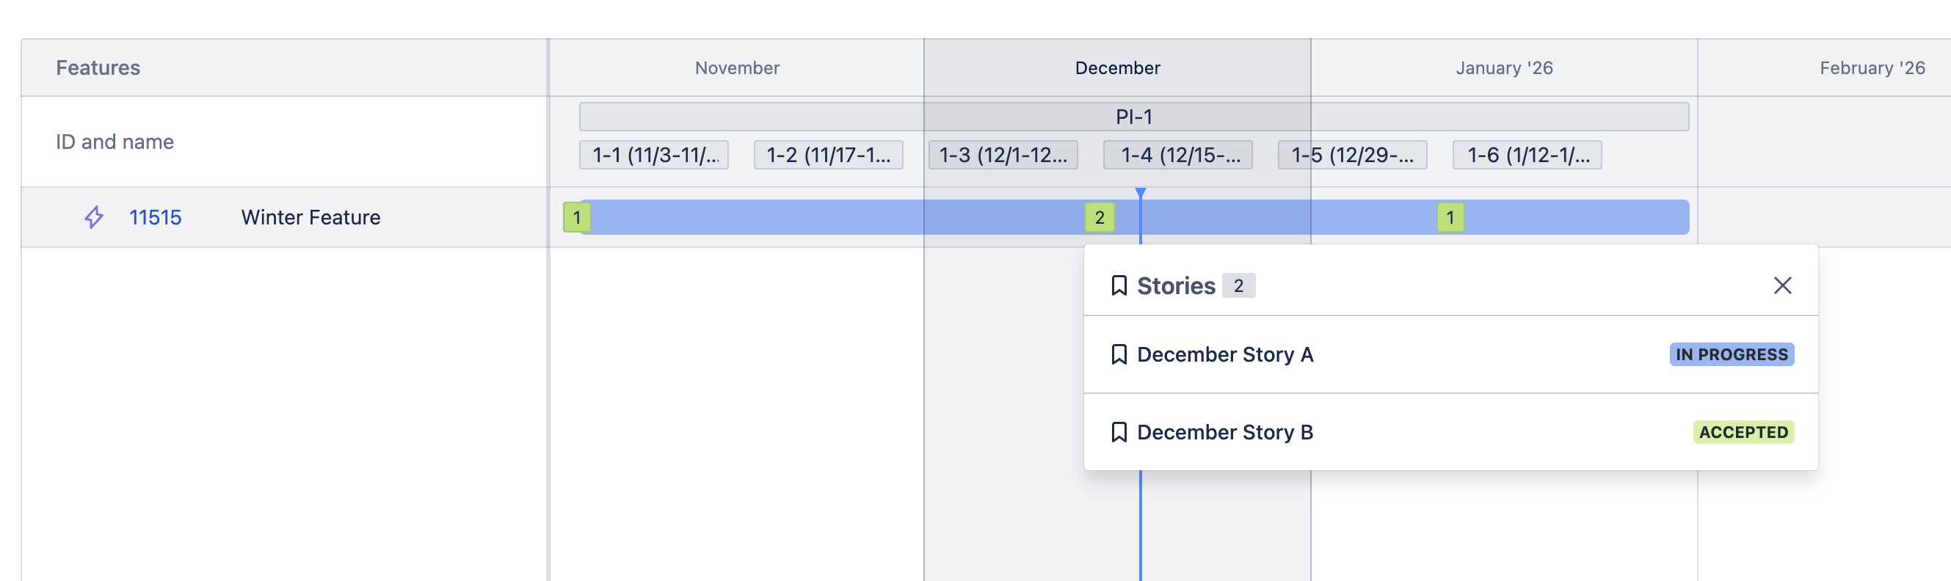Click the bookmark icon beside Stories heading

(1119, 286)
